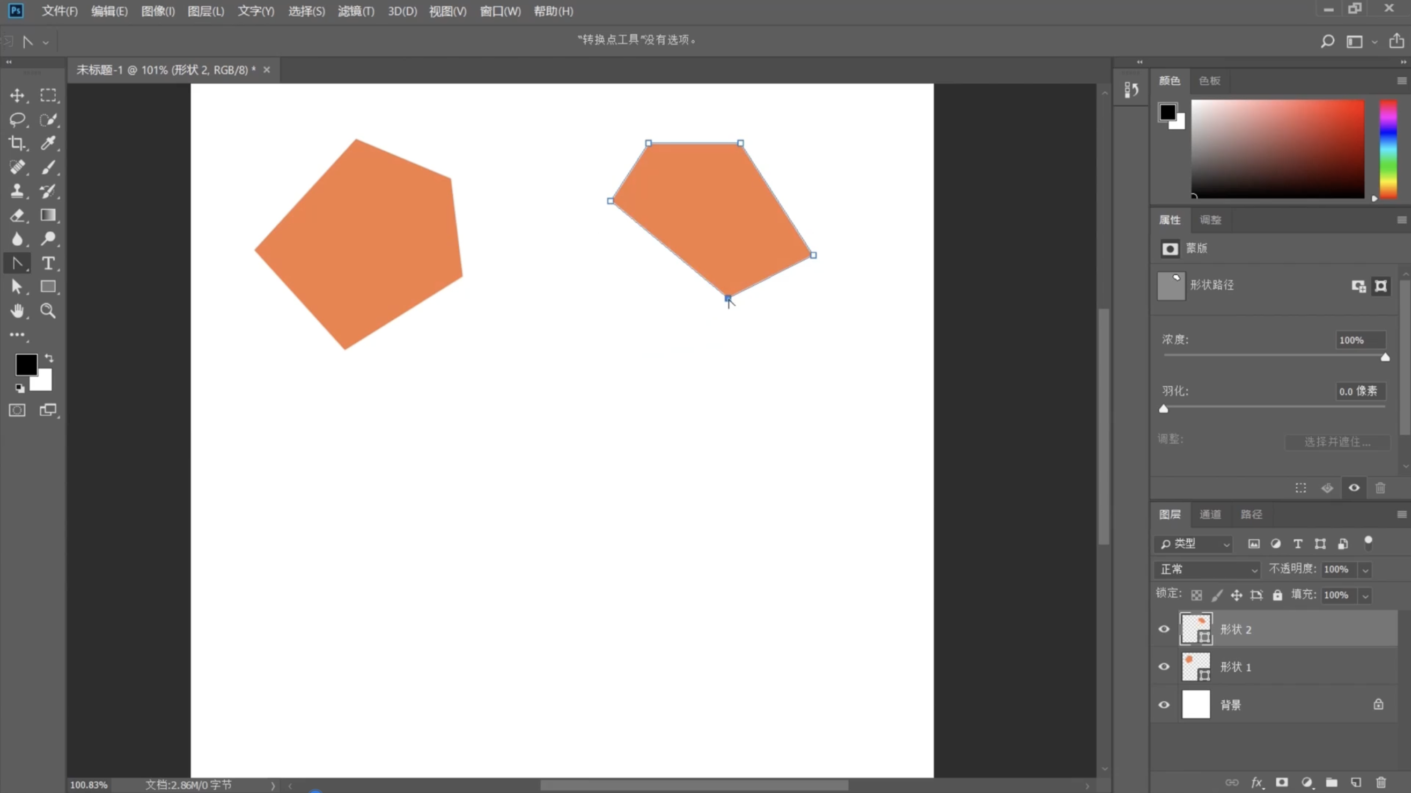Select the Clone Stamp tool
The image size is (1411, 793).
point(17,191)
